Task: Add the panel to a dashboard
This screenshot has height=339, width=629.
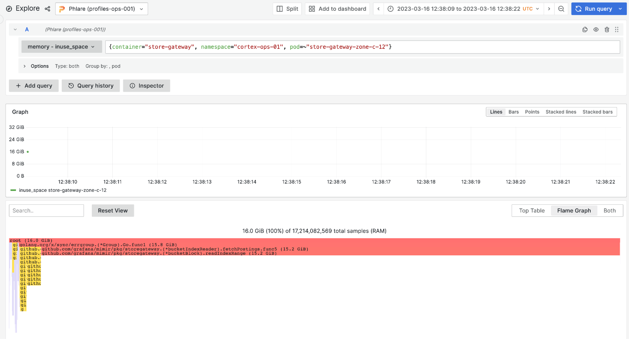Action: [337, 8]
